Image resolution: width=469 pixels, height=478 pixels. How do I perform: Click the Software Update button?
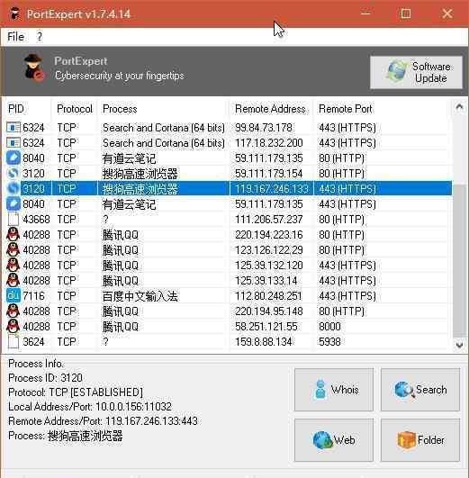click(x=416, y=72)
